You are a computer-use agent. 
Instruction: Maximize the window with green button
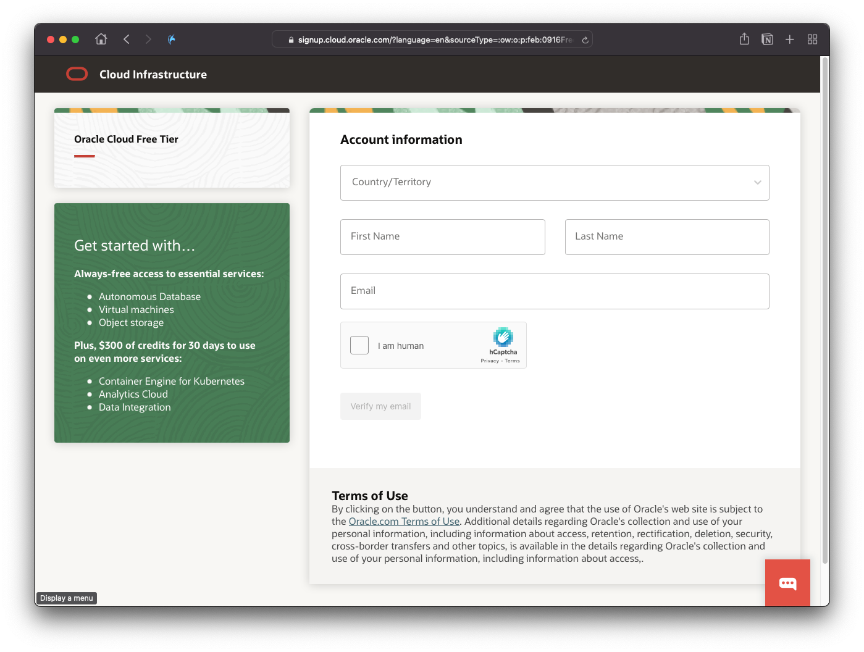(x=75, y=40)
